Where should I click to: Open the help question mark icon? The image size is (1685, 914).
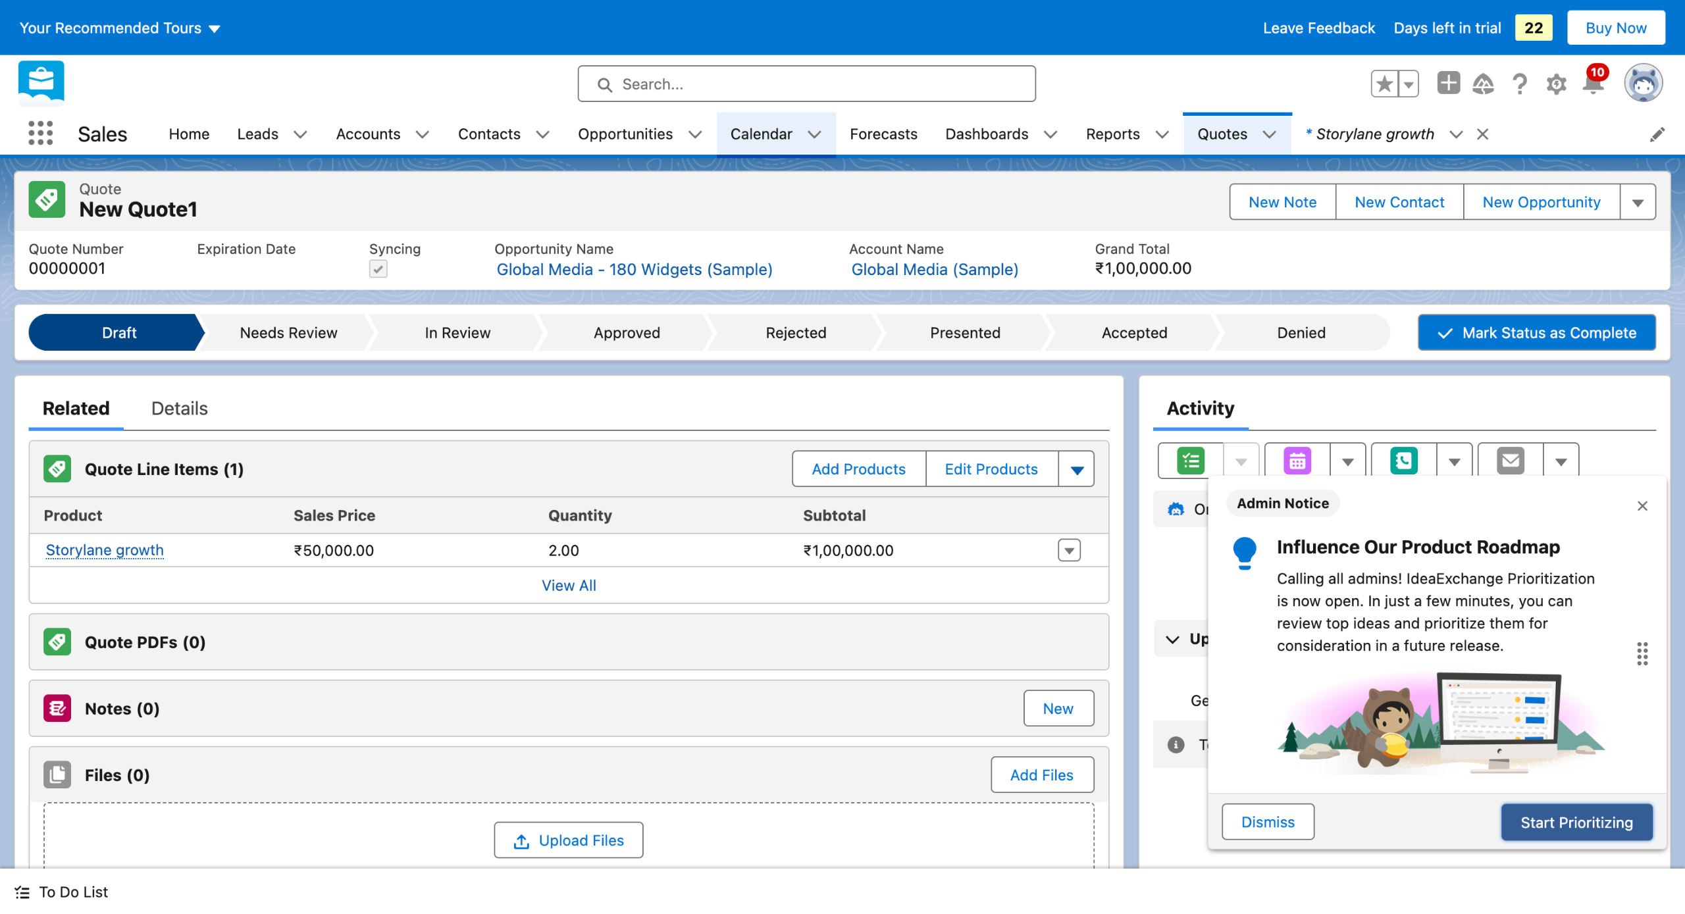pyautogui.click(x=1520, y=84)
